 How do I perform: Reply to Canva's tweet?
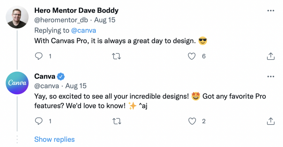coord(39,121)
